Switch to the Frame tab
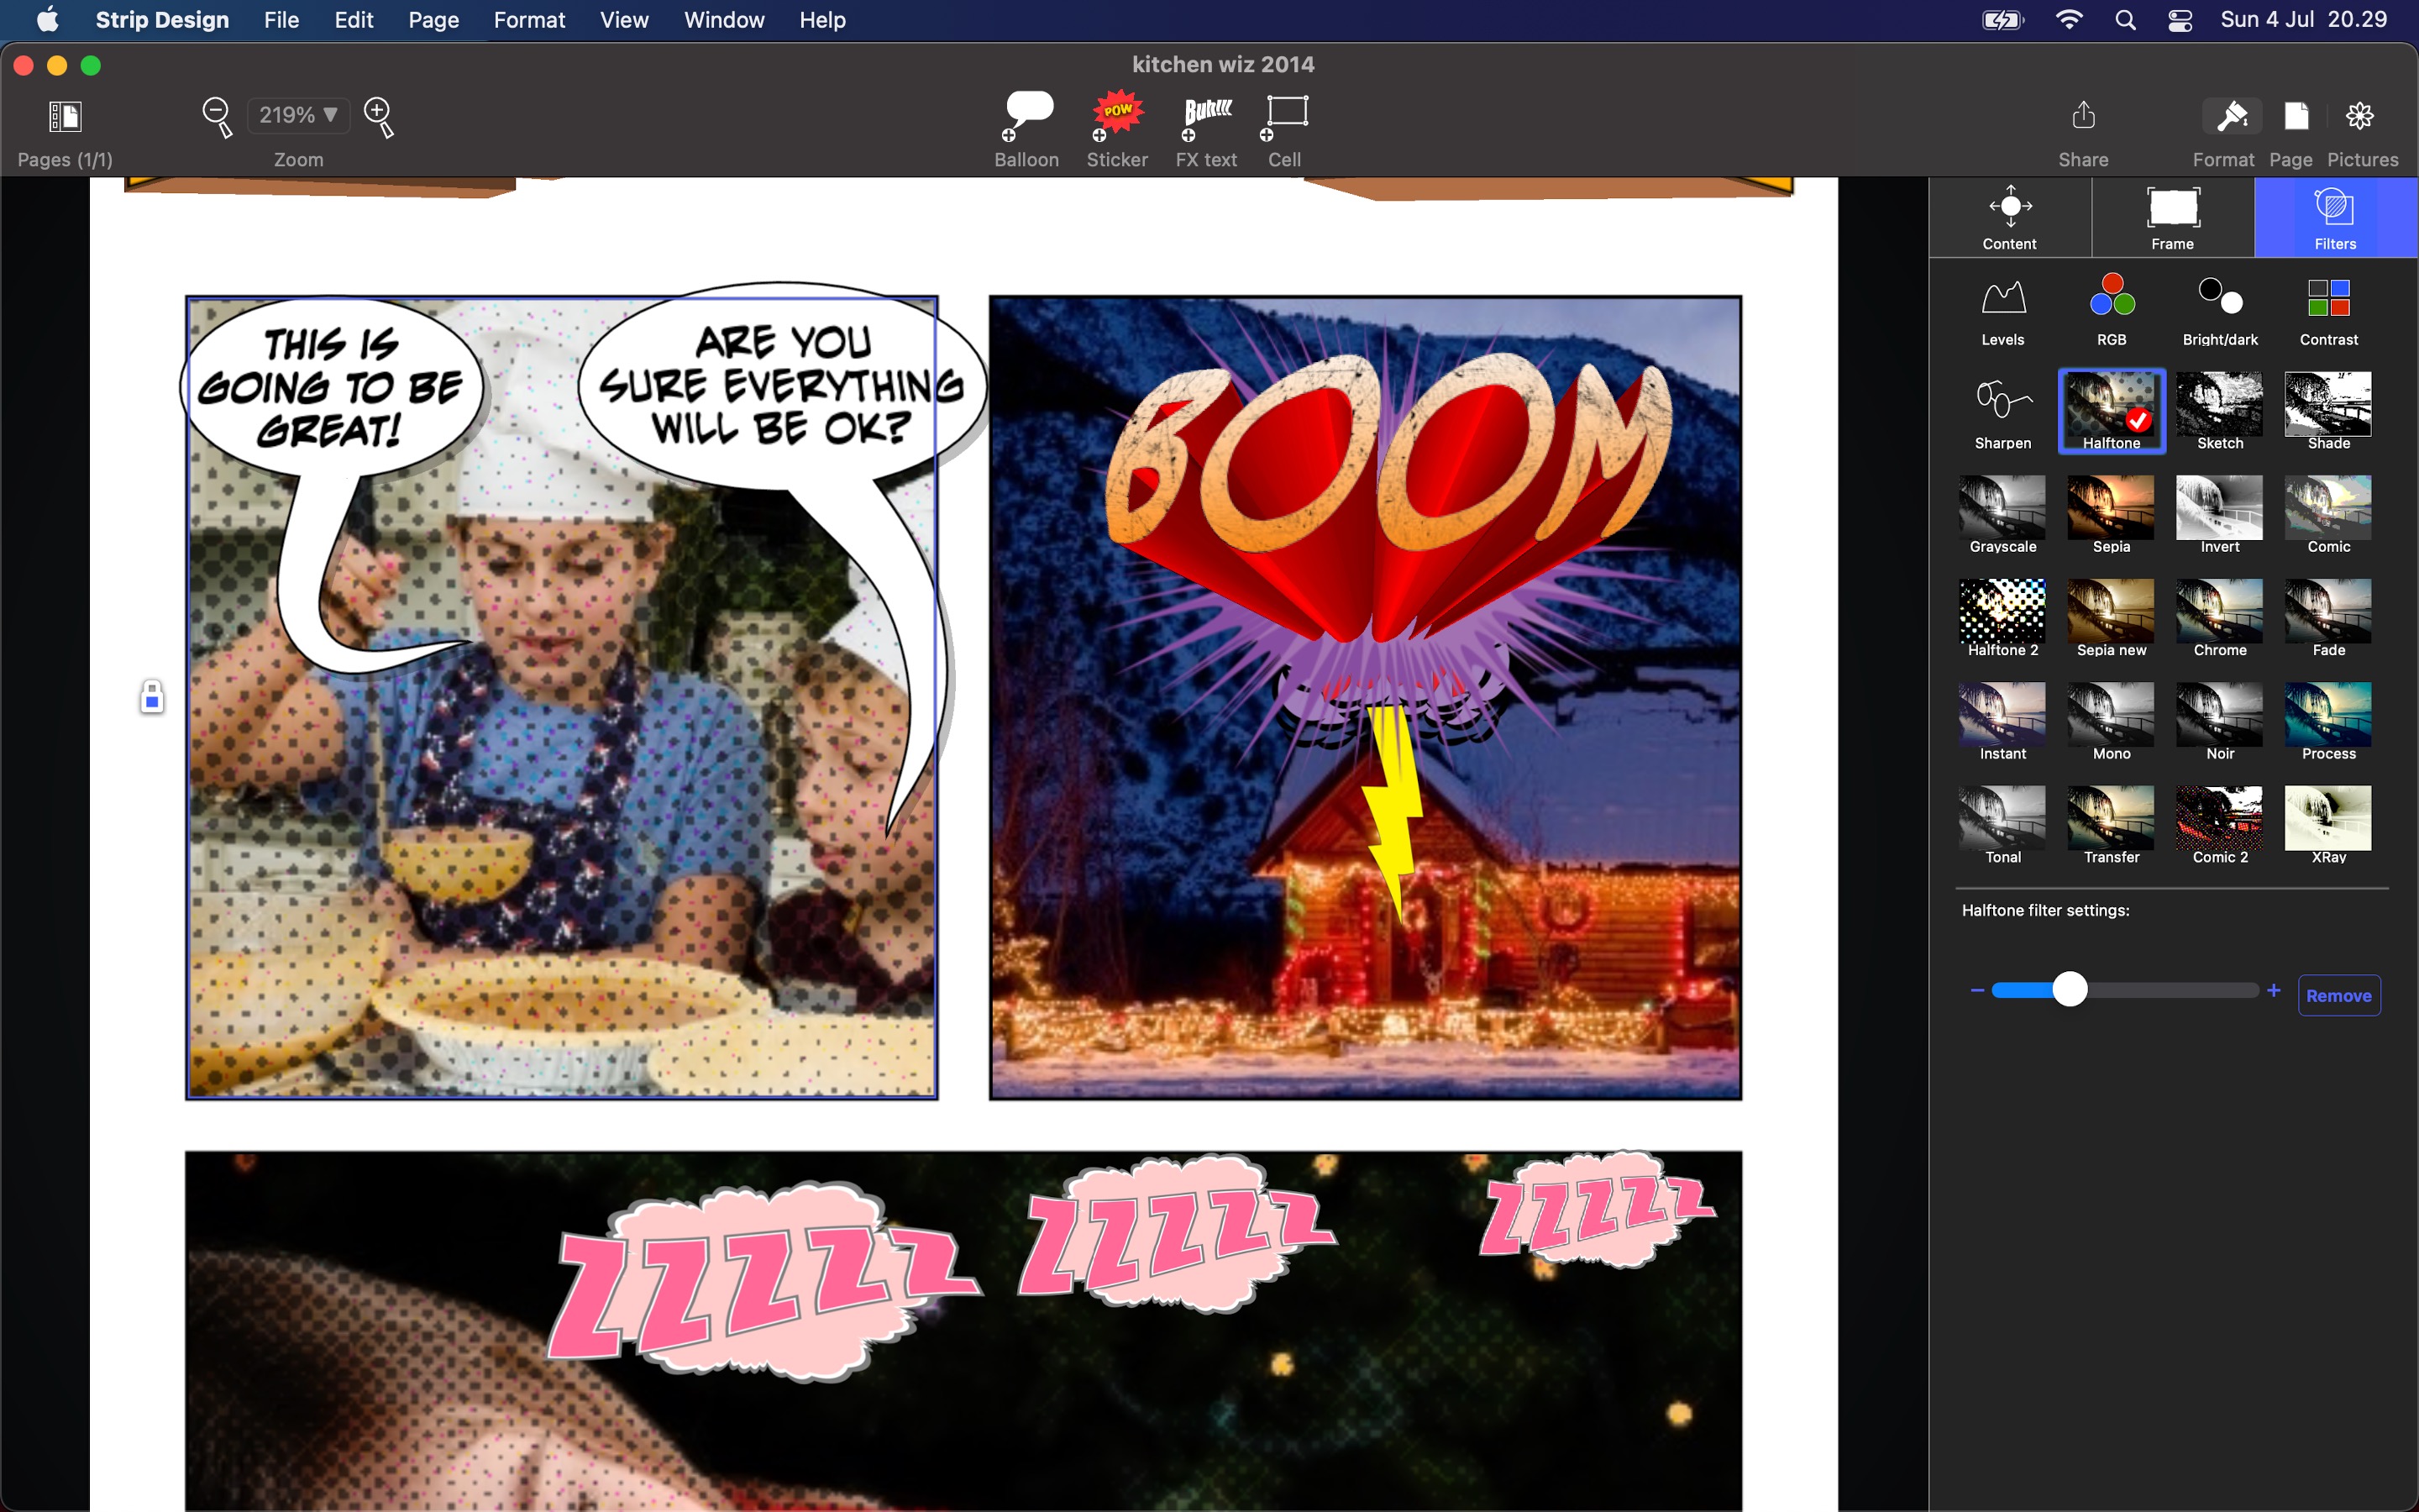 [x=2172, y=217]
